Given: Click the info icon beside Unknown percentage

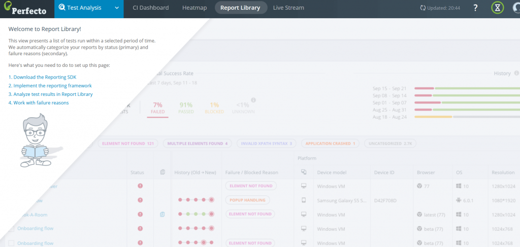Looking at the screenshot, I should click(253, 100).
